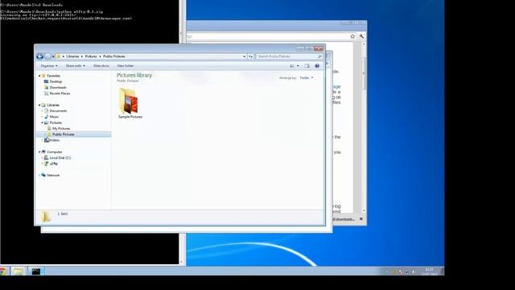Select Videos library

coord(55,140)
